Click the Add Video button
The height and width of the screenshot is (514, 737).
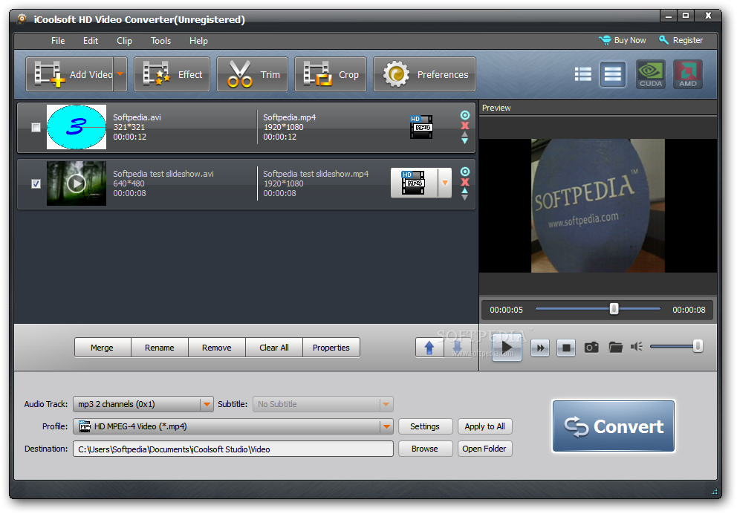(x=70, y=74)
